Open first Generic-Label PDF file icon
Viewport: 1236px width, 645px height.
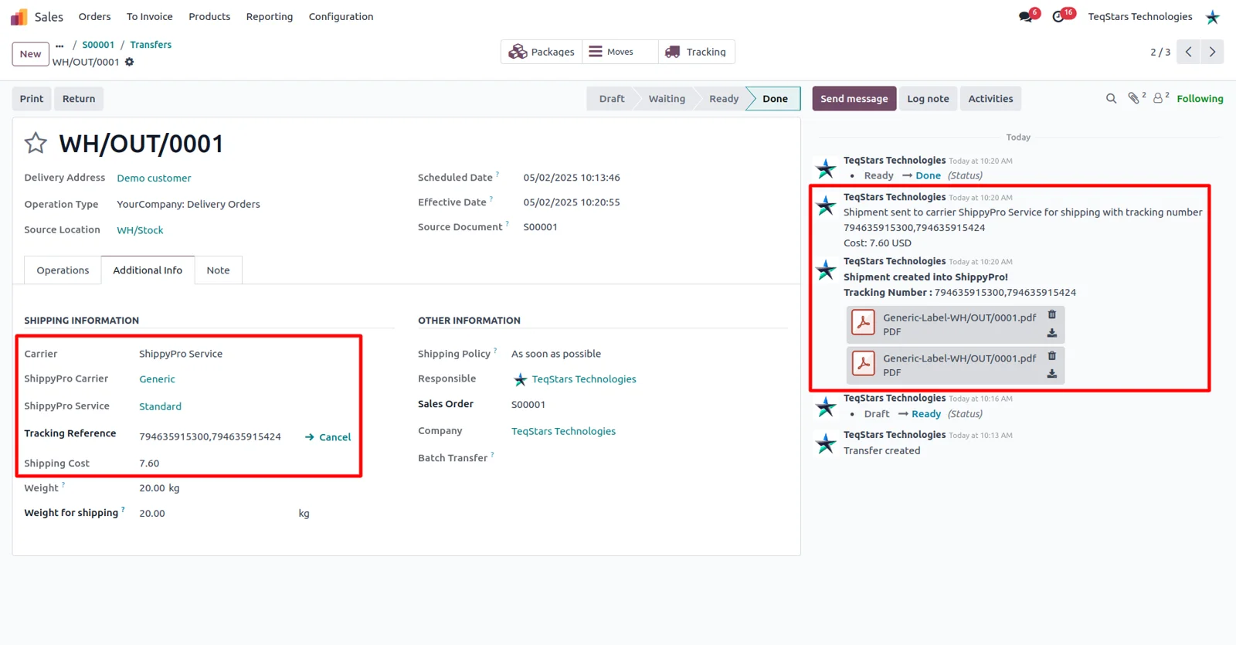click(x=863, y=323)
